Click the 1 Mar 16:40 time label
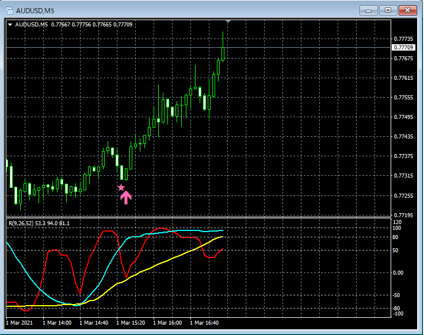 (204, 323)
